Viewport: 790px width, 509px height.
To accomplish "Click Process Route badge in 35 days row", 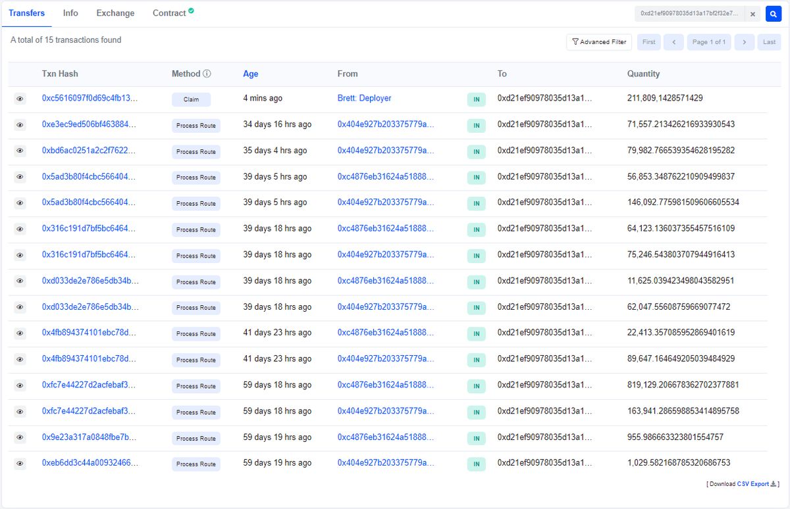I will 196,151.
